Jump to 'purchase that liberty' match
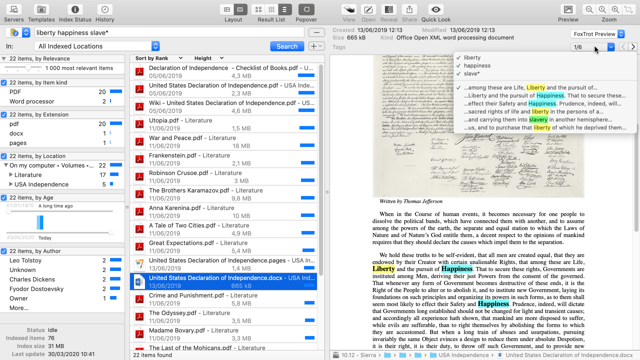The height and width of the screenshot is (360, 640). click(544, 128)
